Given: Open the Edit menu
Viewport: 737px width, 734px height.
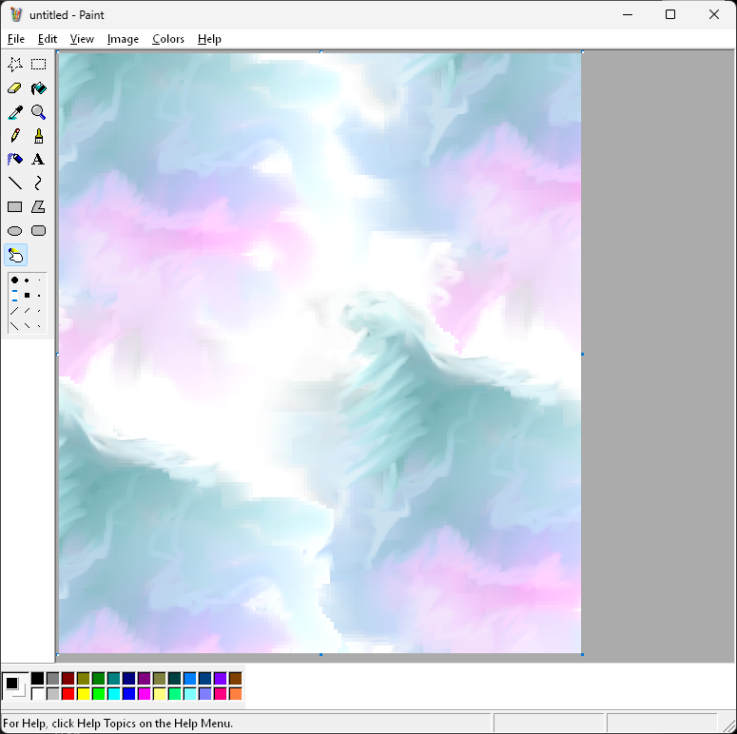Looking at the screenshot, I should point(48,39).
